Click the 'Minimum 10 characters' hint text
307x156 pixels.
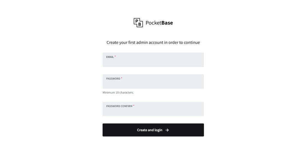[118, 93]
